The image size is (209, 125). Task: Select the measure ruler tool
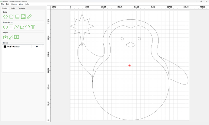coord(29,17)
